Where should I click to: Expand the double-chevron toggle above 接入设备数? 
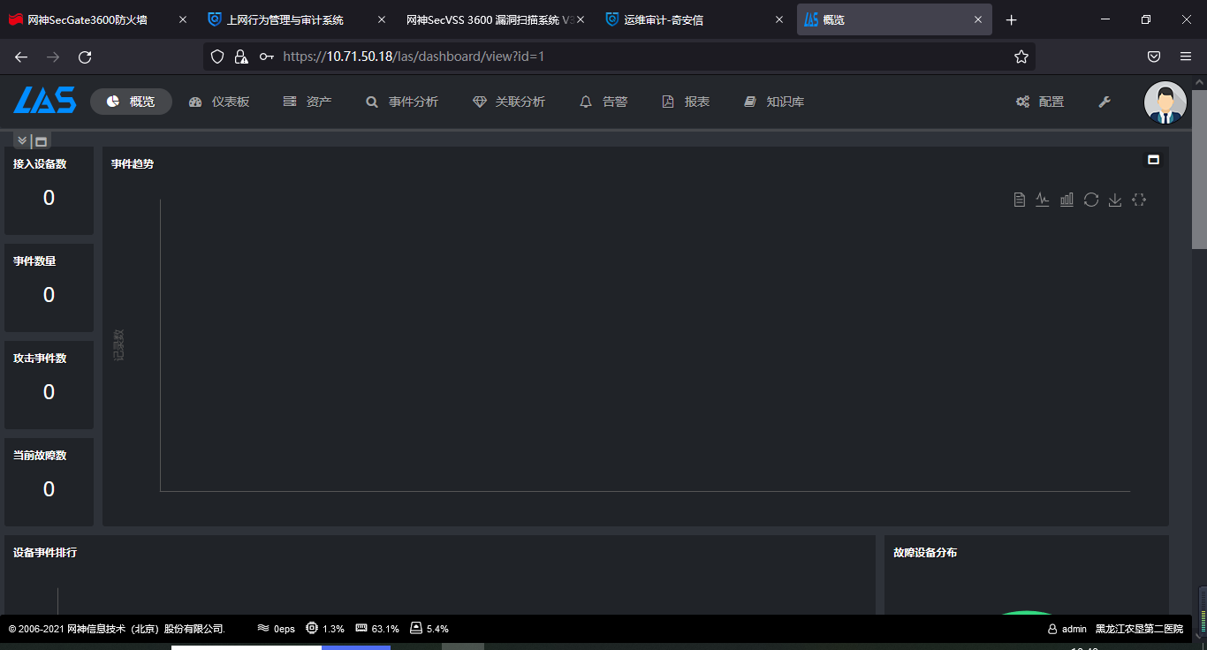(22, 140)
